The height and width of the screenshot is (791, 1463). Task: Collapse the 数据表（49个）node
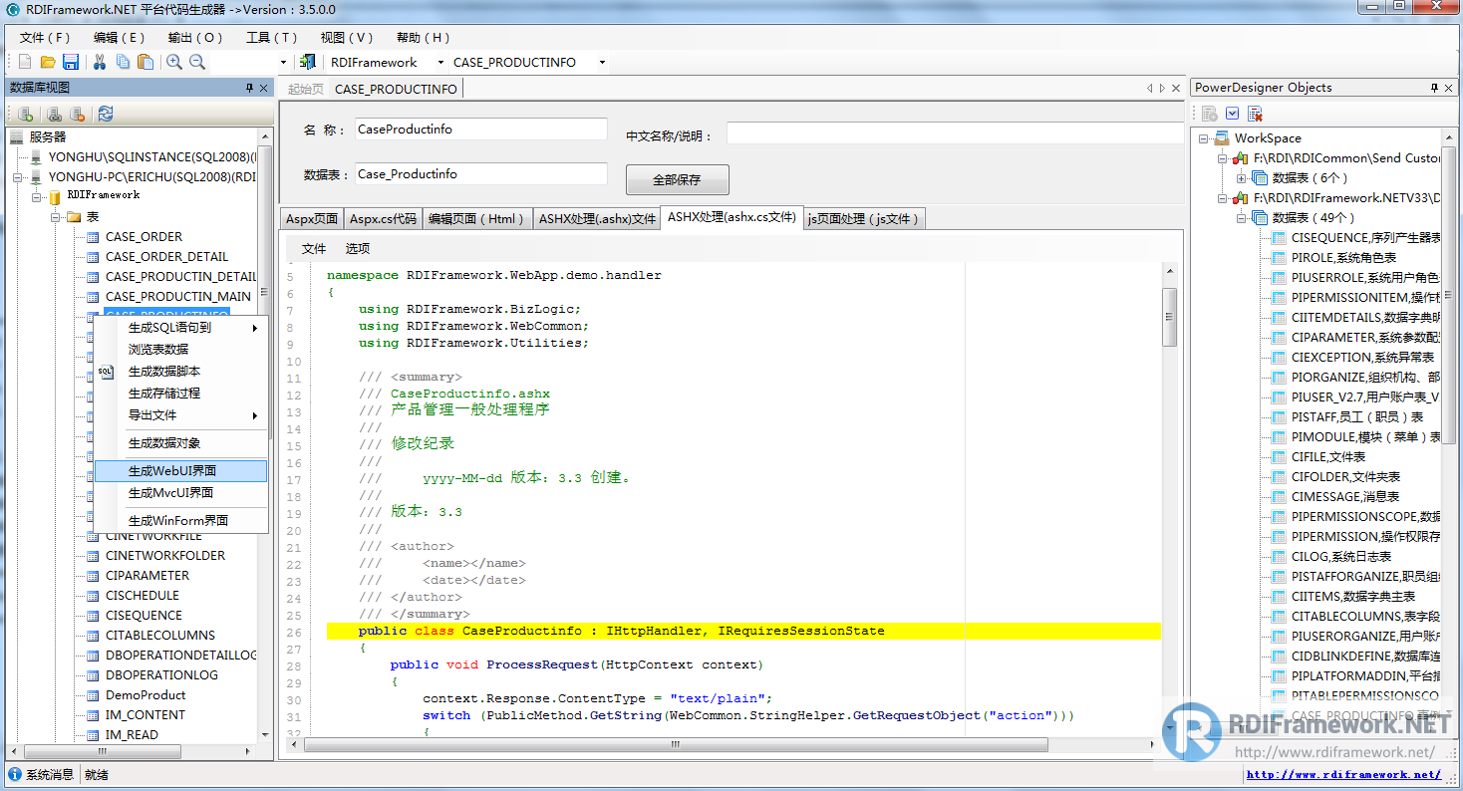[1242, 218]
